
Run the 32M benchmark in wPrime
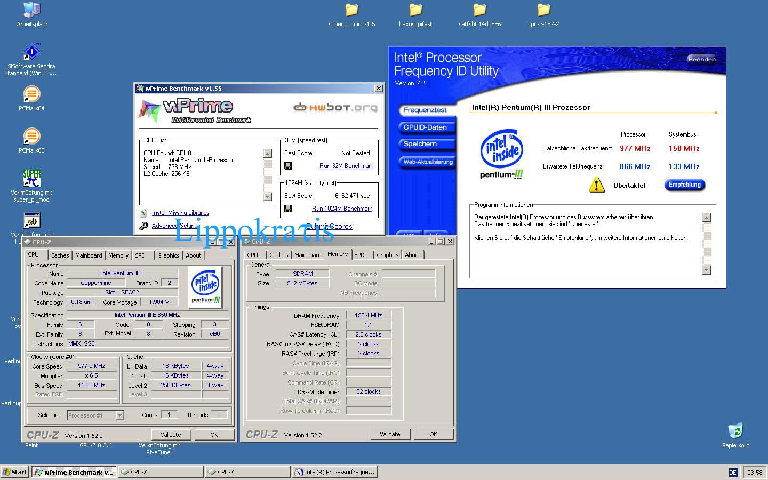(346, 166)
